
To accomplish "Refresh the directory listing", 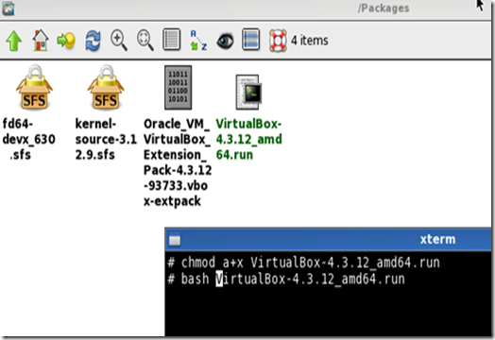I will pyautogui.click(x=94, y=41).
